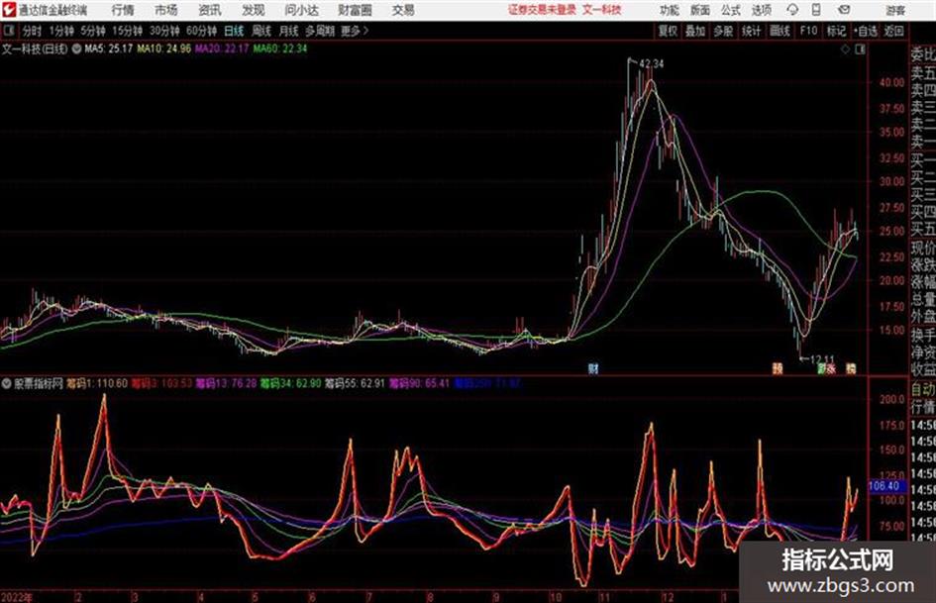Click the MA60: 22.34 label

(x=280, y=49)
